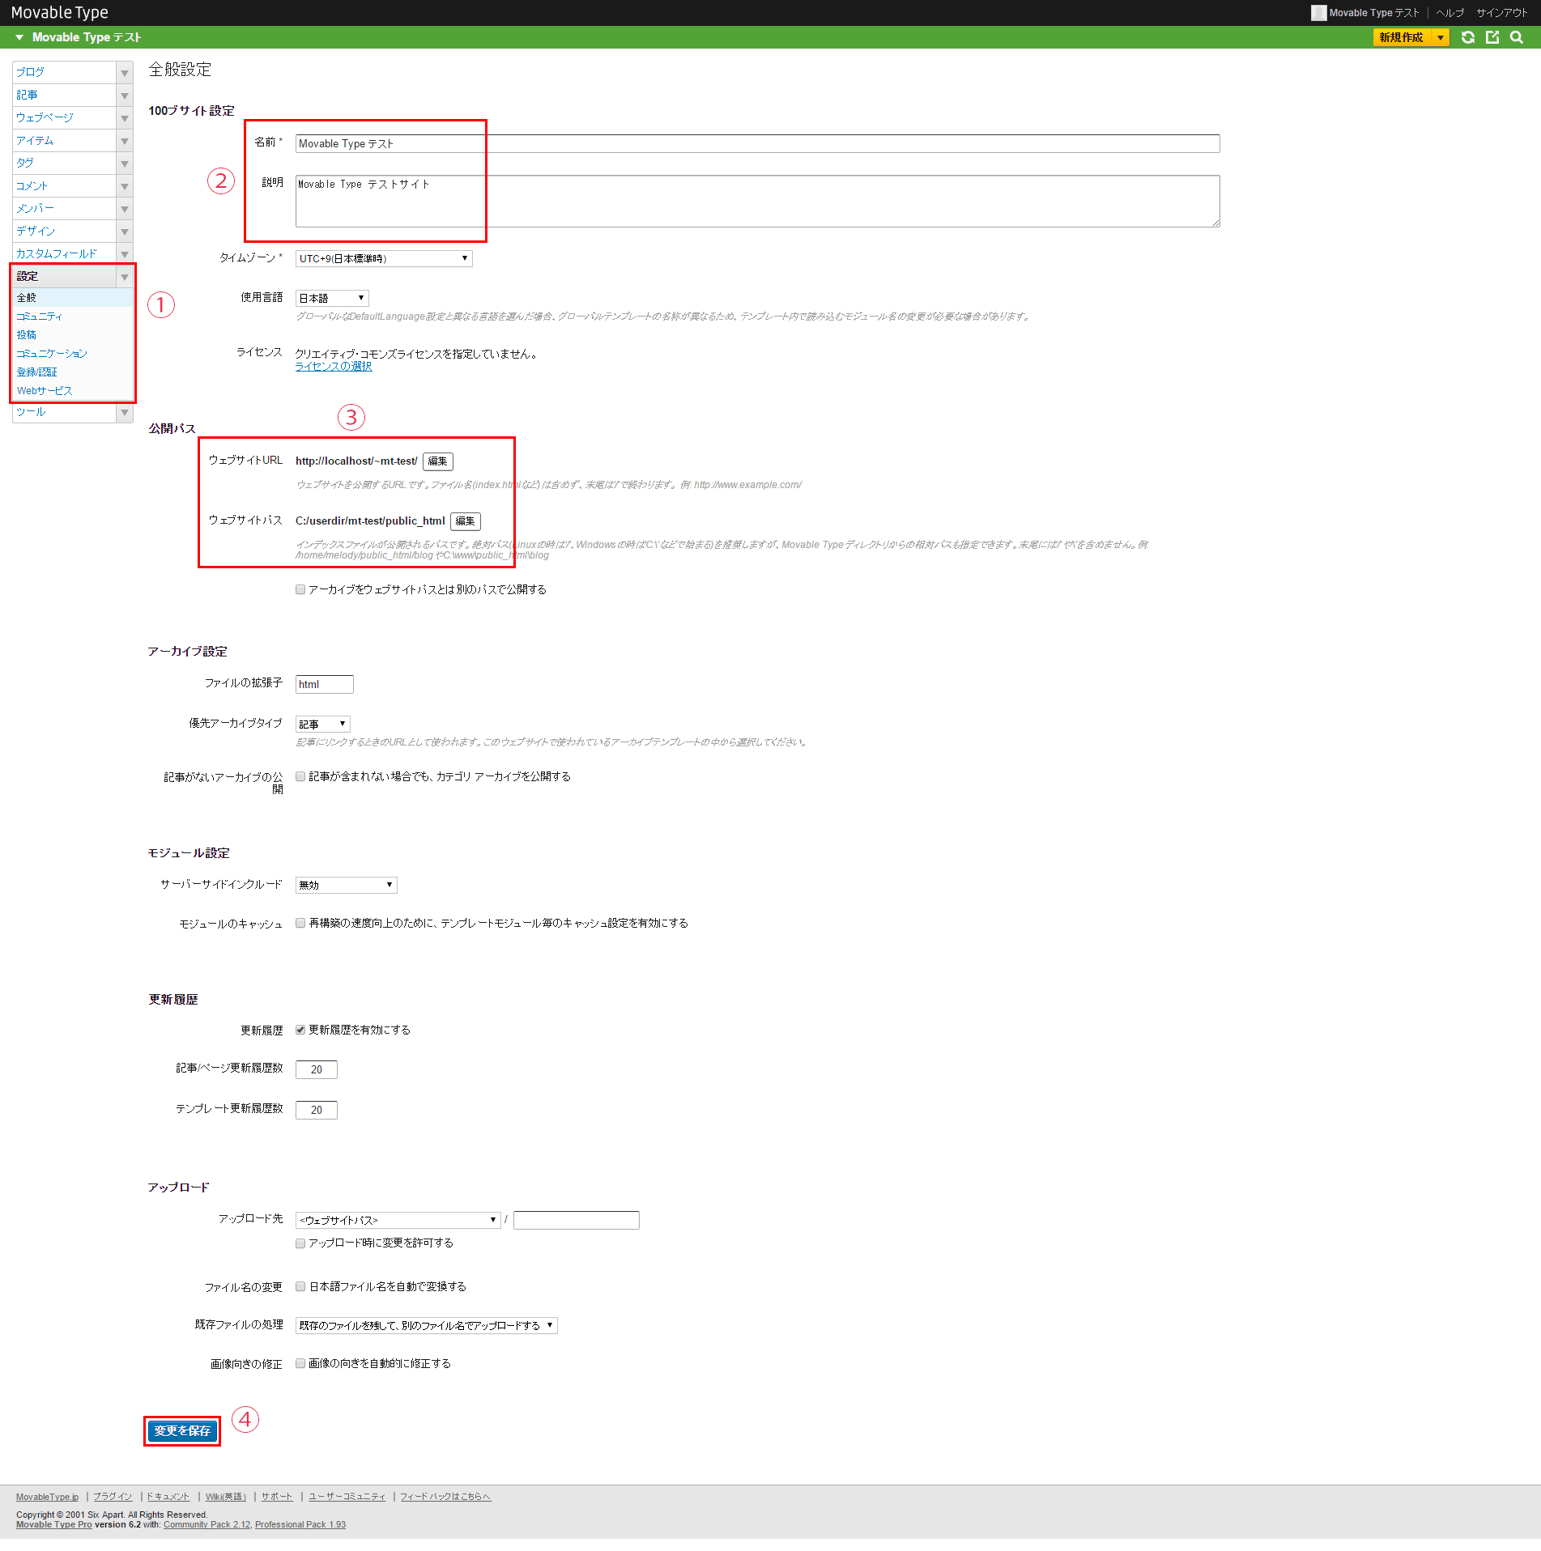
Task: Expand site selector triangle beside Movable Type テスト
Action: point(19,37)
